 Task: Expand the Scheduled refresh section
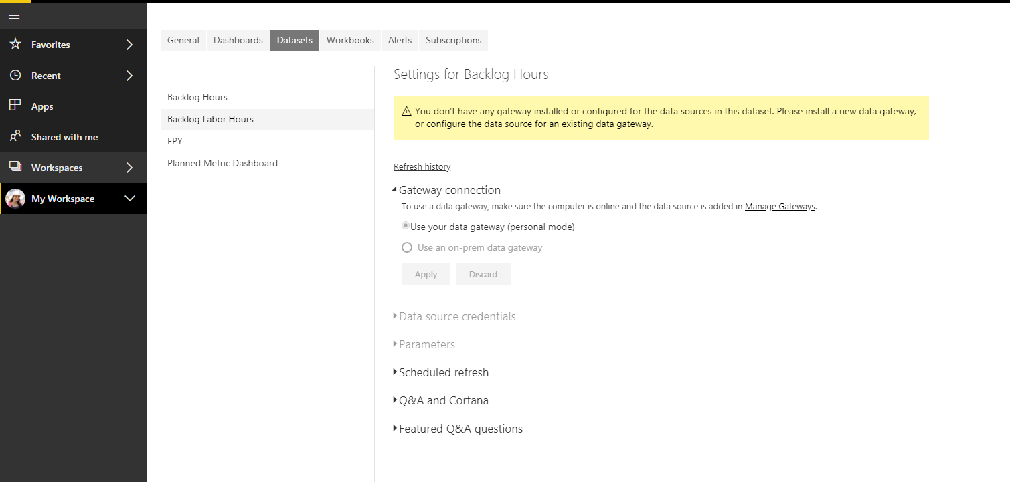click(x=395, y=372)
